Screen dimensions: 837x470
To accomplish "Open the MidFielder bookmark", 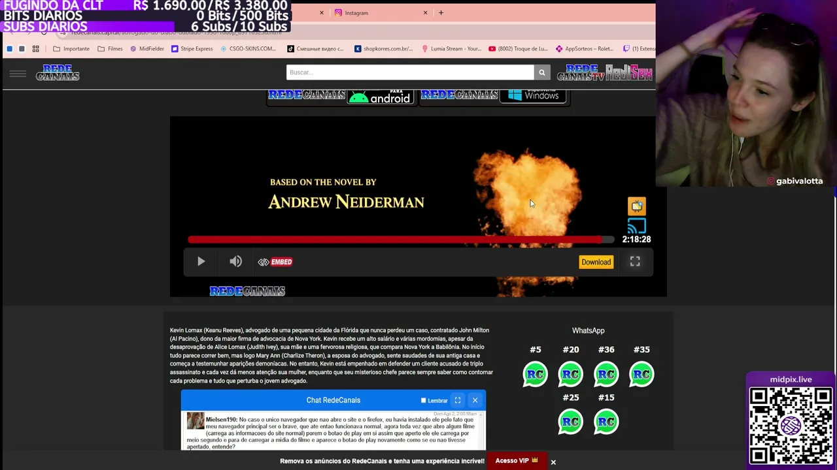I will coord(147,49).
